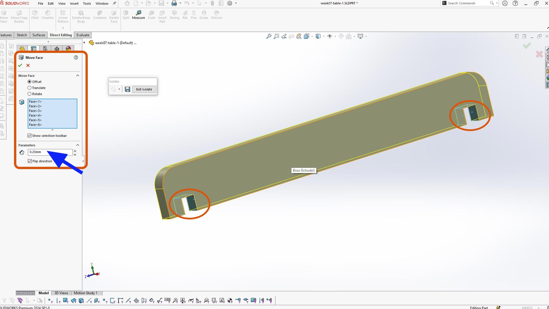
Task: Open View Settings dropdown arrow
Action: click(366, 36)
